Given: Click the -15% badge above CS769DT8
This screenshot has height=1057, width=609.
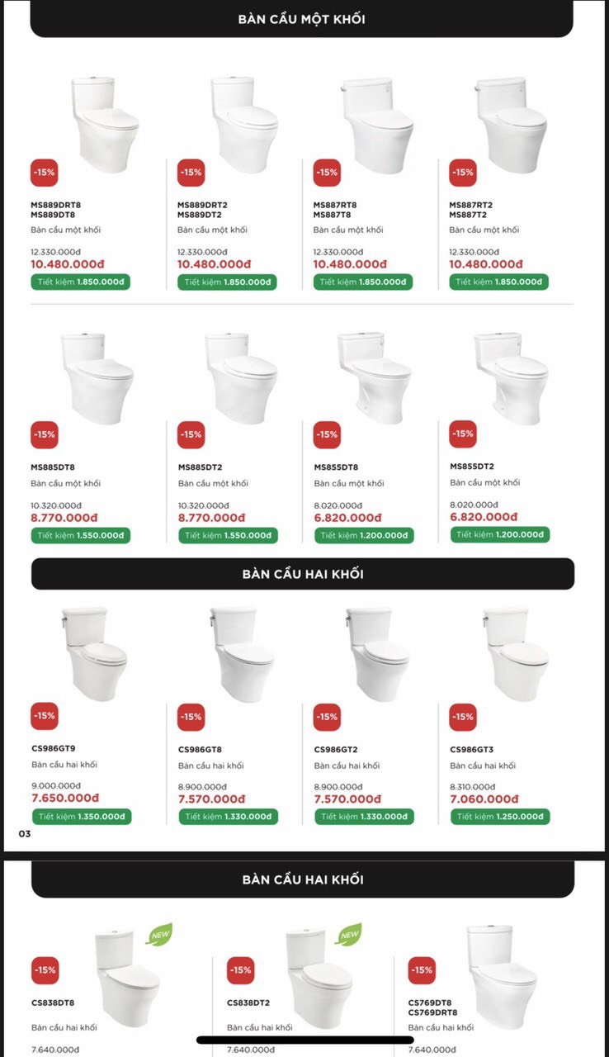Looking at the screenshot, I should click(422, 970).
